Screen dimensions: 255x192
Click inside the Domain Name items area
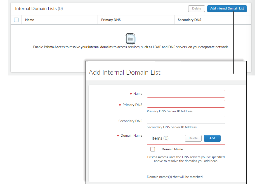(x=186, y=165)
